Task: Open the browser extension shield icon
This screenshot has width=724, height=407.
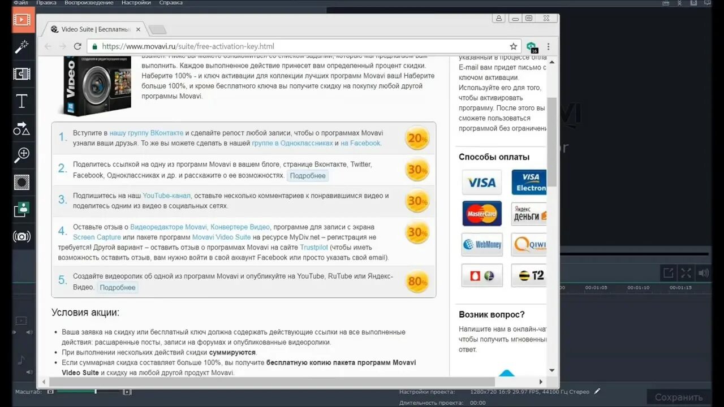Action: coord(531,47)
